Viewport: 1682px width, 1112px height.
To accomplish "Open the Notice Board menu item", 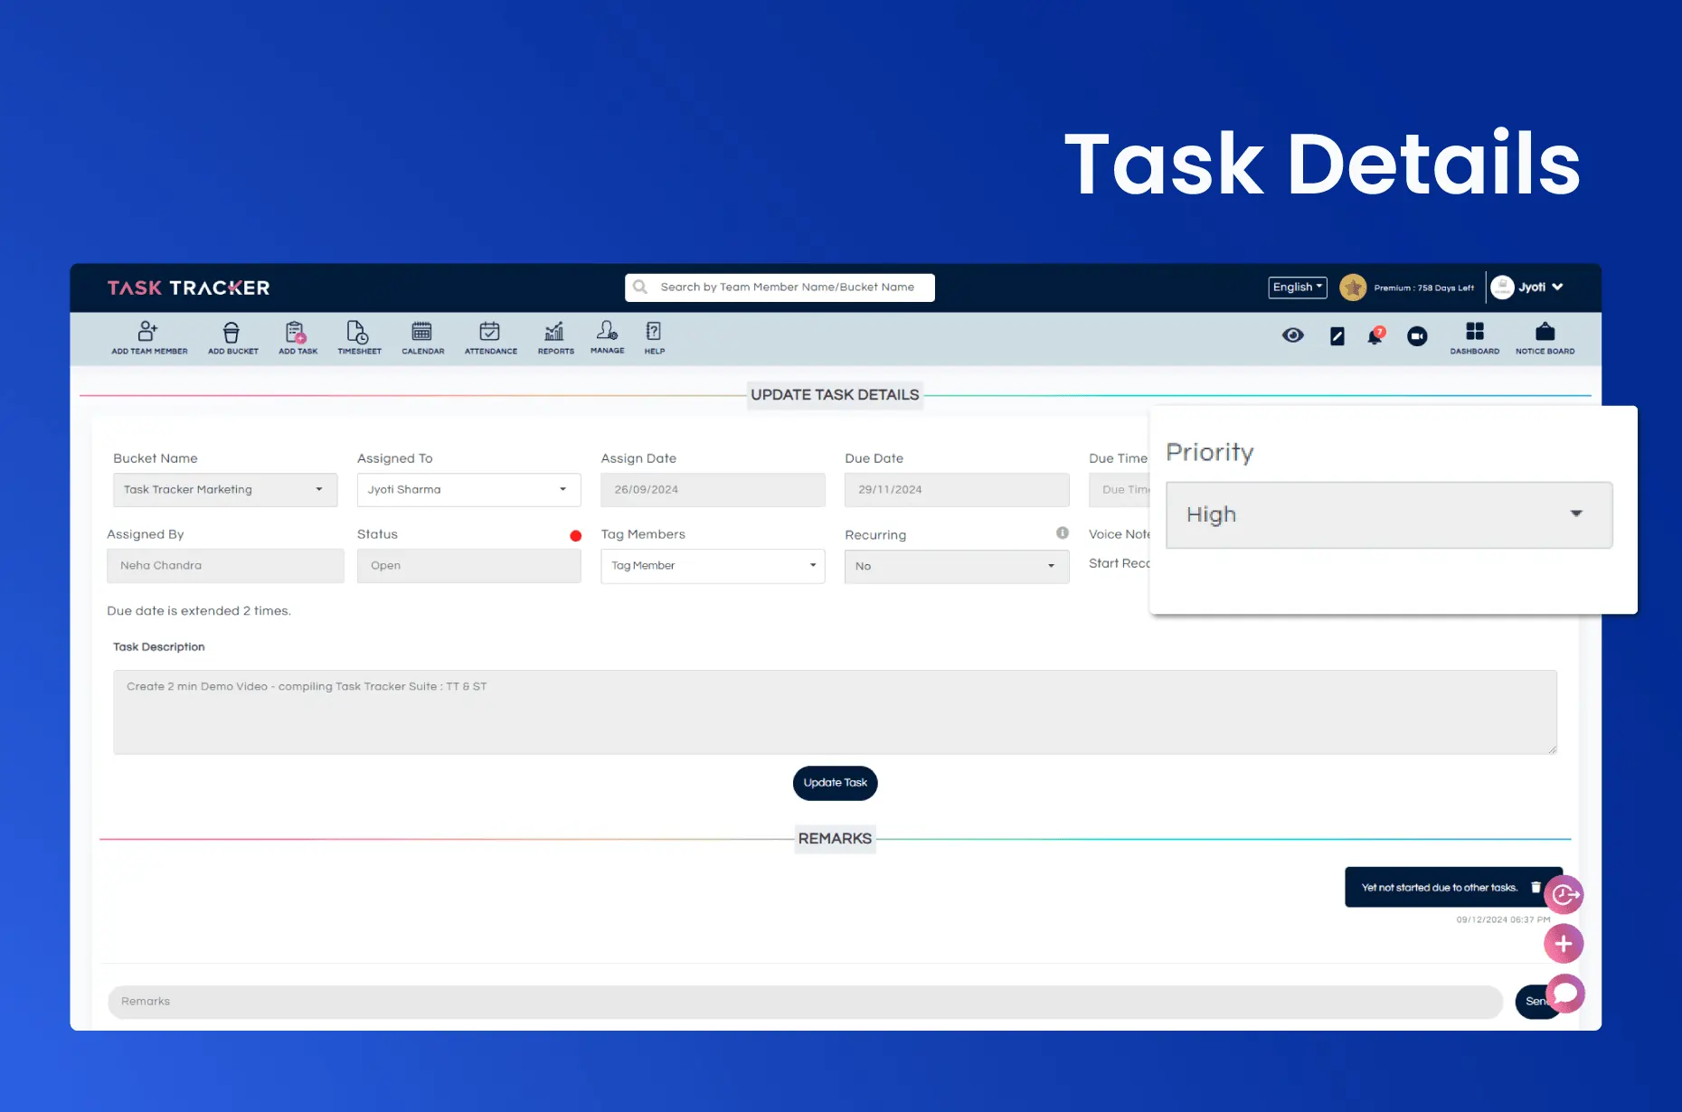I will point(1545,337).
